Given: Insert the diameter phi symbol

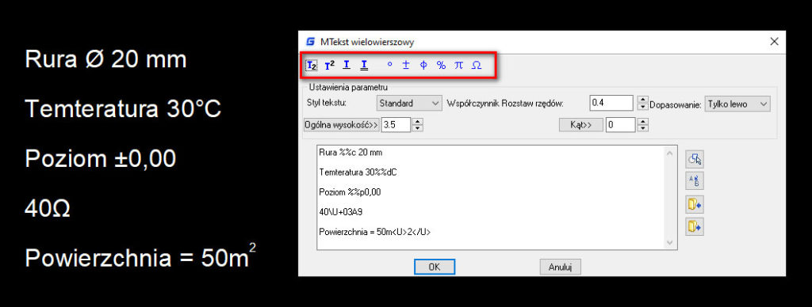Looking at the screenshot, I should (x=423, y=65).
